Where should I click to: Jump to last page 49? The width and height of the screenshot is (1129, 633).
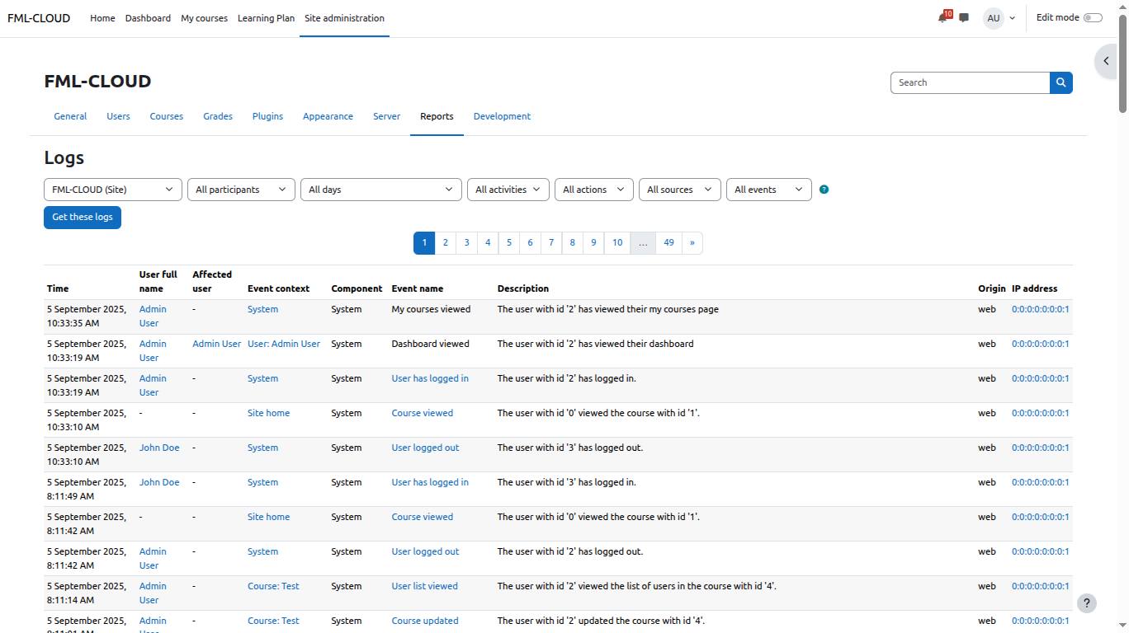(668, 243)
